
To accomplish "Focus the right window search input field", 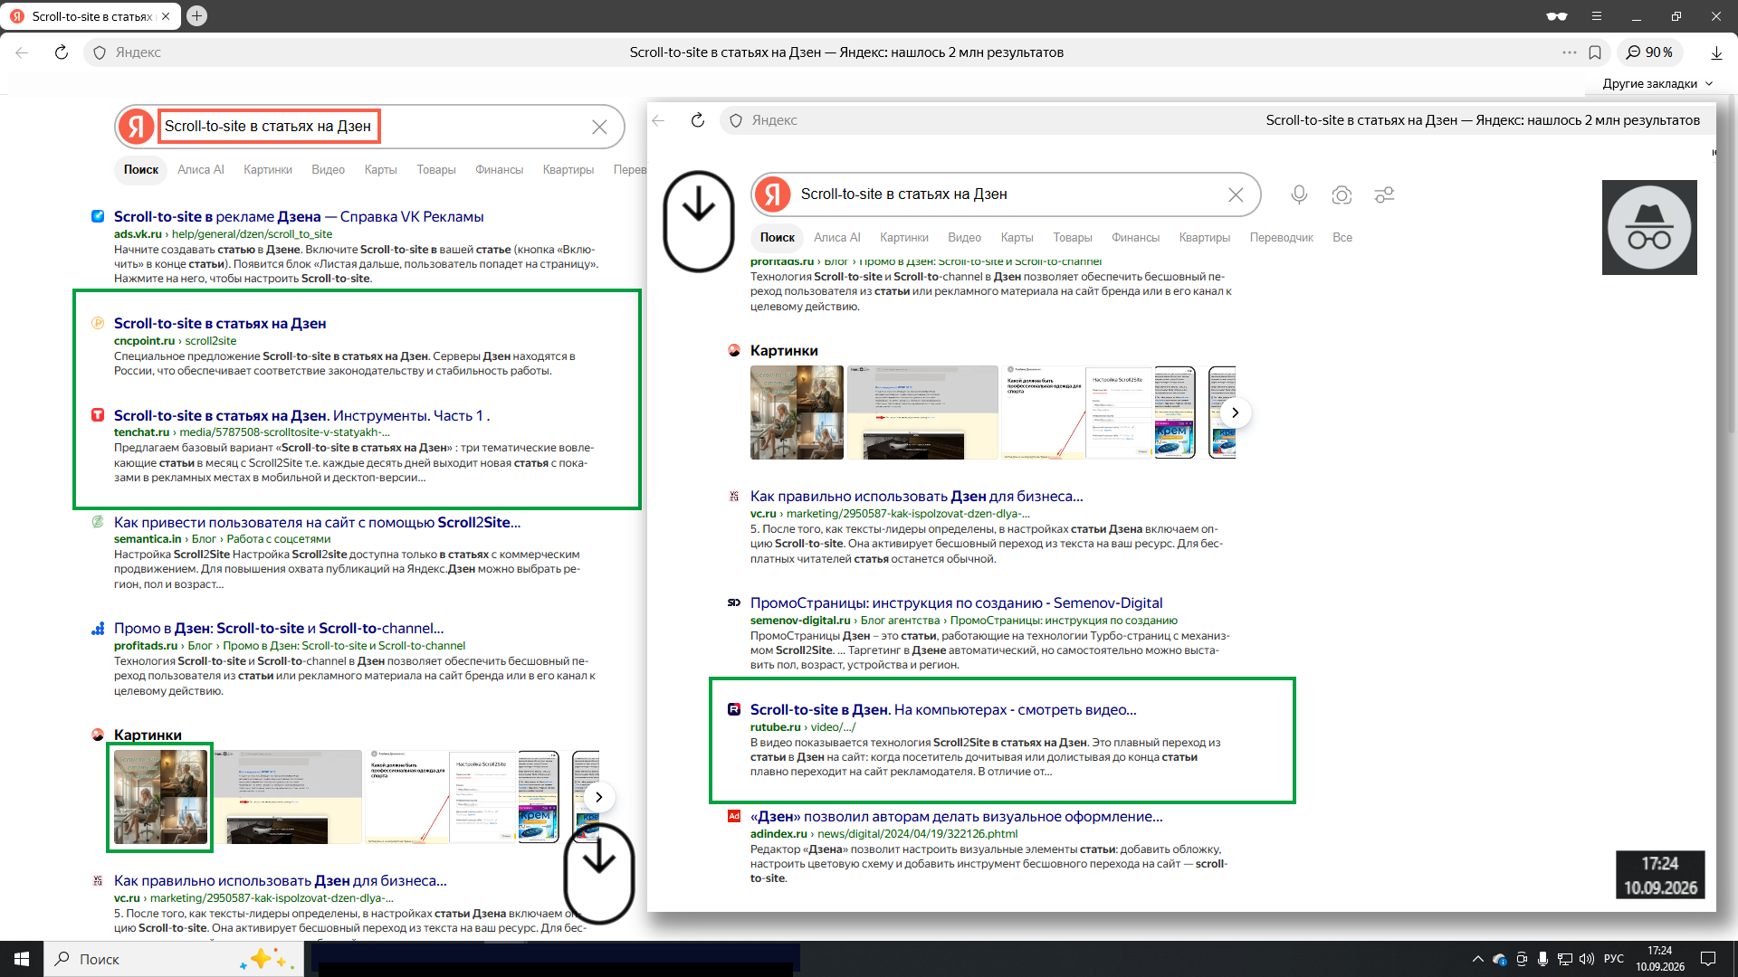I will 1005,194.
